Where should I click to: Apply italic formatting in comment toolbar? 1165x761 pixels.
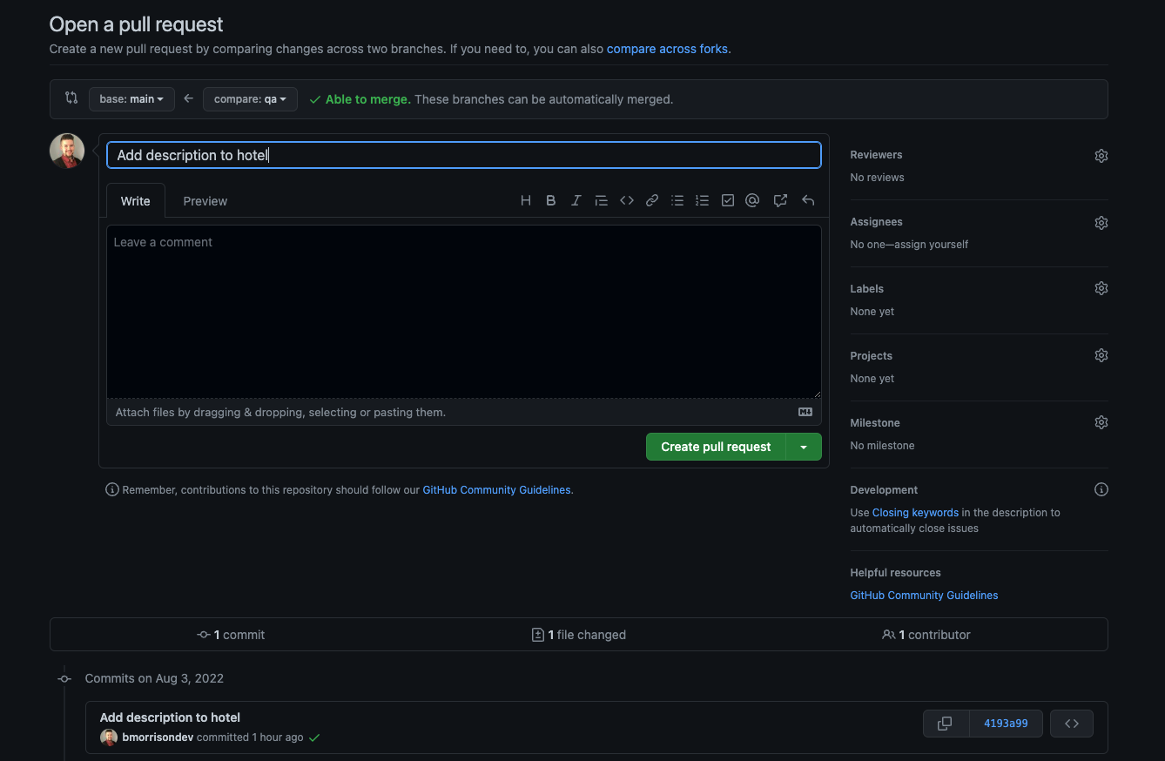576,200
